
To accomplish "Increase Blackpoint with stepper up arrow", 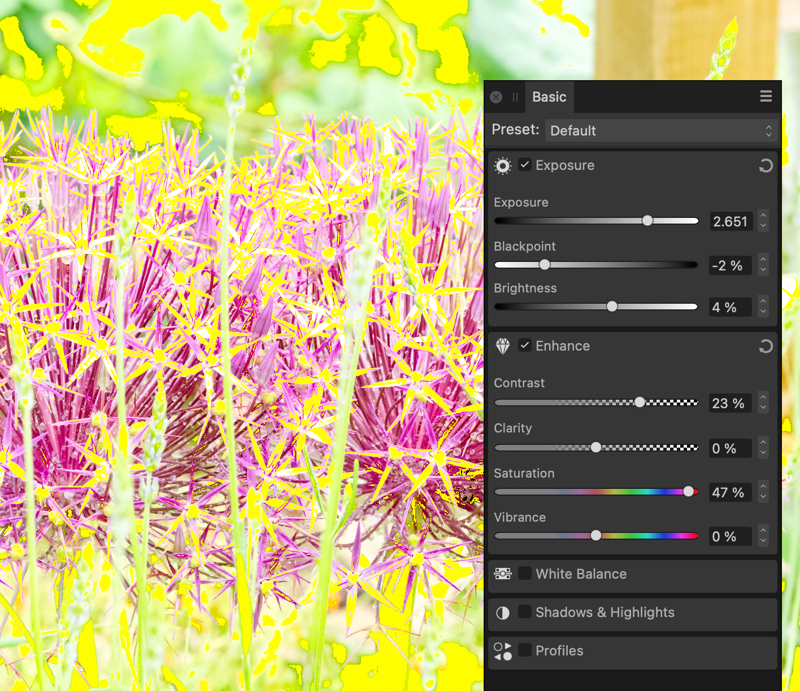I will [763, 260].
